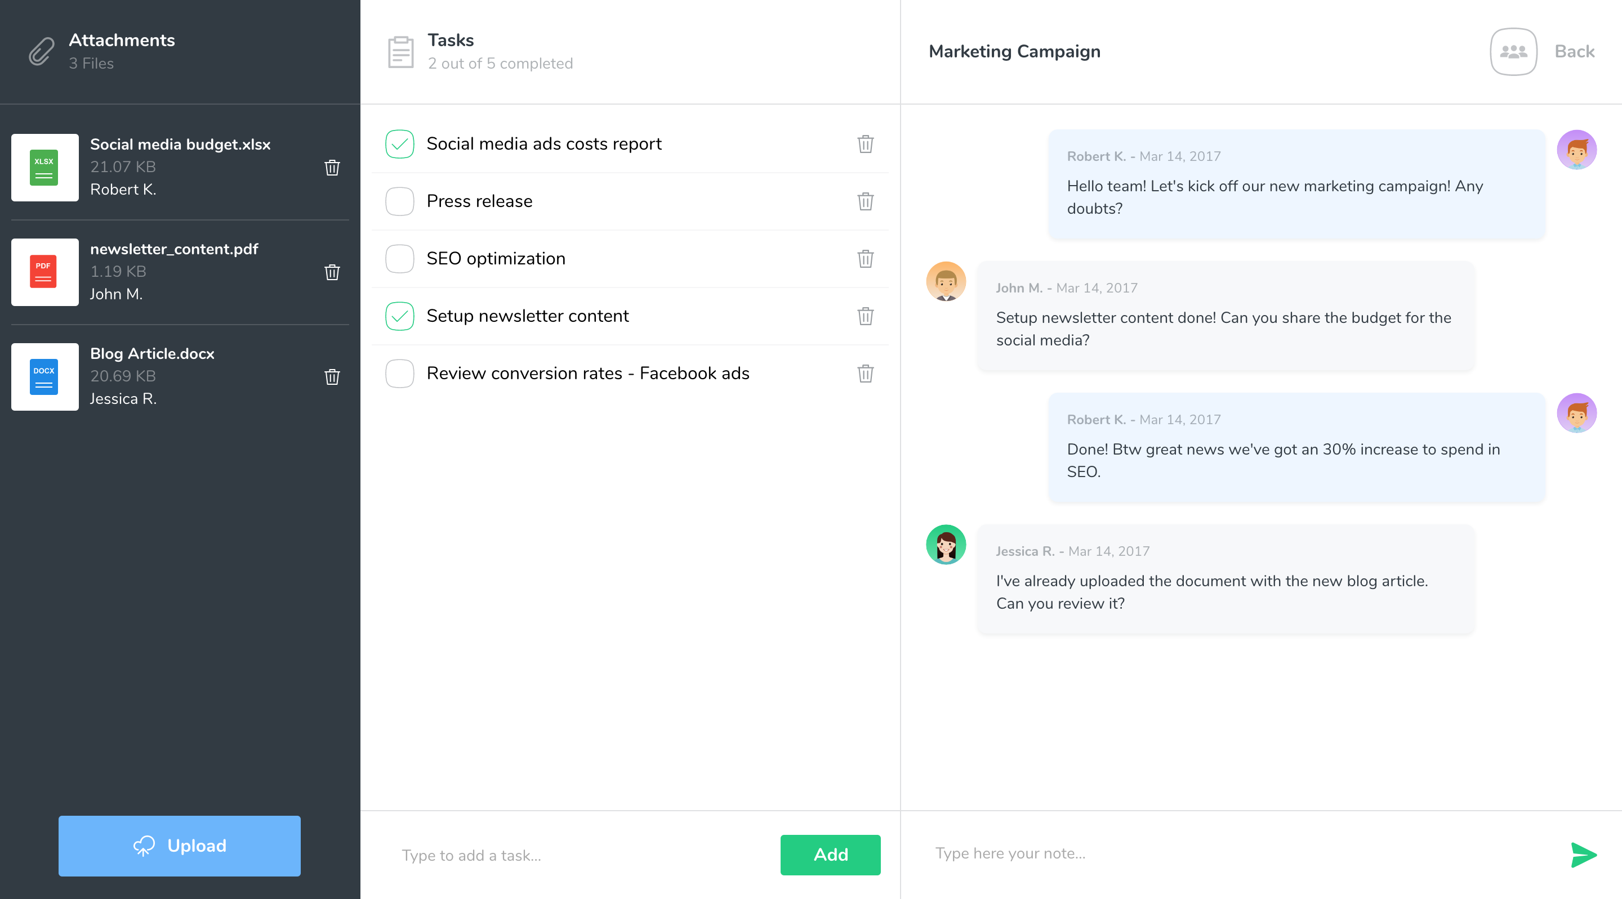Screen dimensions: 1622x899
Task: Mark SEO optimization as completed
Action: (399, 259)
